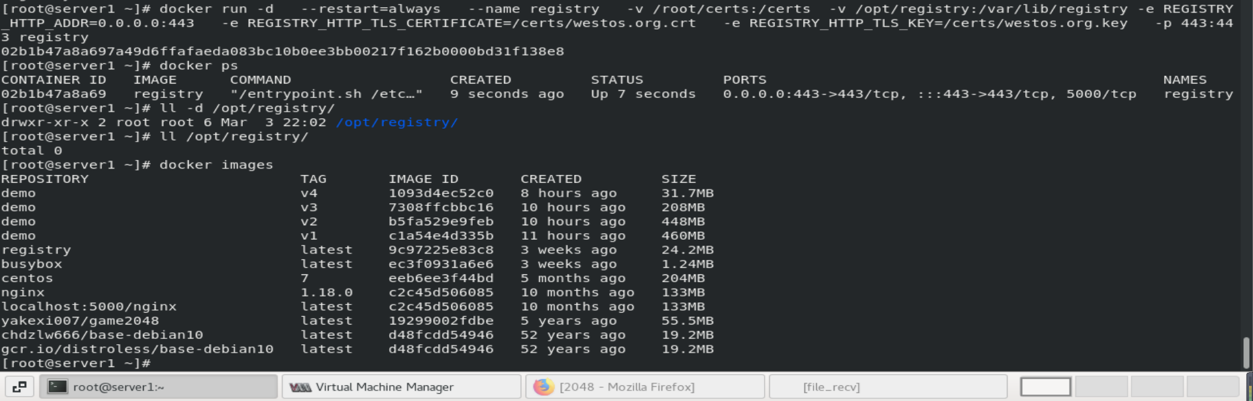Image resolution: width=1253 pixels, height=401 pixels.
Task: Click '5 years ago' created value
Action: [568, 321]
